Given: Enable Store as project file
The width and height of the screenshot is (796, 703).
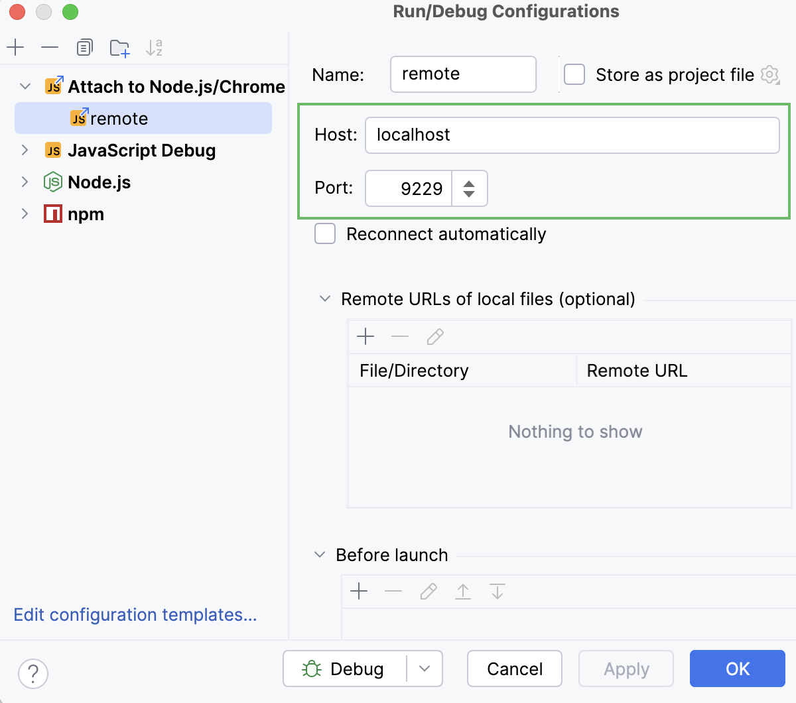Looking at the screenshot, I should point(574,75).
